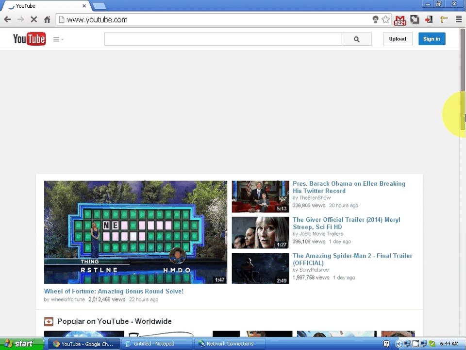The height and width of the screenshot is (350, 466).
Task: Stop page loading with the X button
Action: pyautogui.click(x=34, y=19)
